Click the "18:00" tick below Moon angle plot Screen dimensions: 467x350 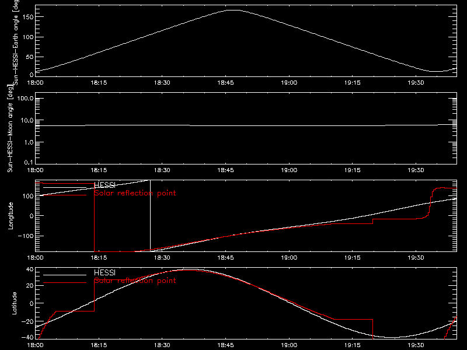tap(35, 170)
